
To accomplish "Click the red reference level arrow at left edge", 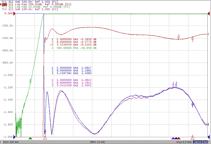I will [x=14, y=14].
